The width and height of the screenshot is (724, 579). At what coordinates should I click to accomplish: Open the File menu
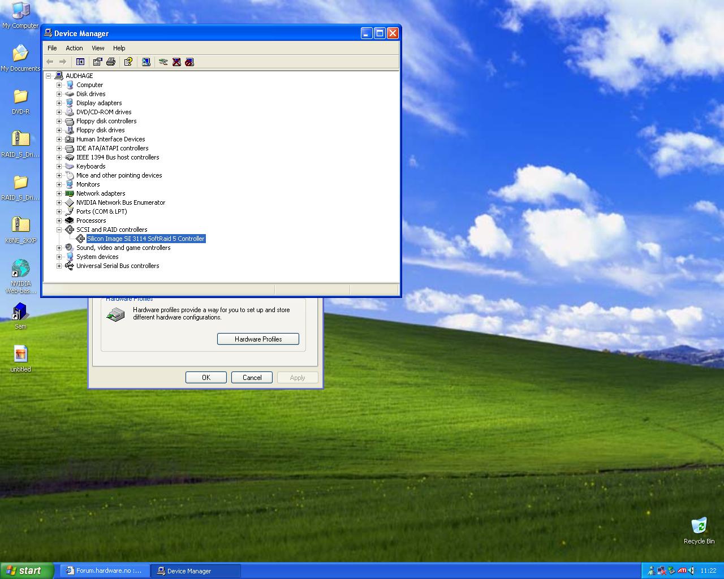52,48
